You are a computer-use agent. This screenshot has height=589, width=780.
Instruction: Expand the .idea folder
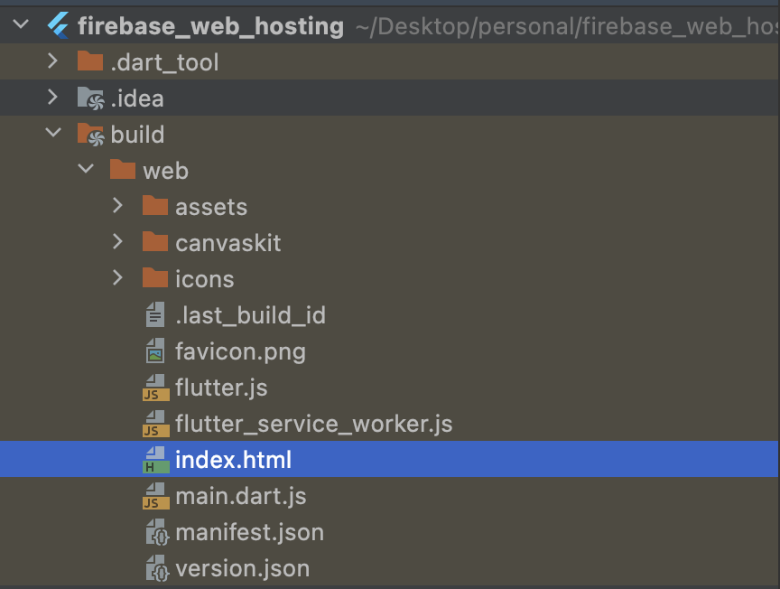coord(52,97)
